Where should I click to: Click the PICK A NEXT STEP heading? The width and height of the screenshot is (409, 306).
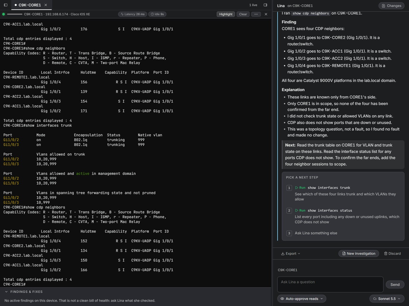(x=302, y=177)
